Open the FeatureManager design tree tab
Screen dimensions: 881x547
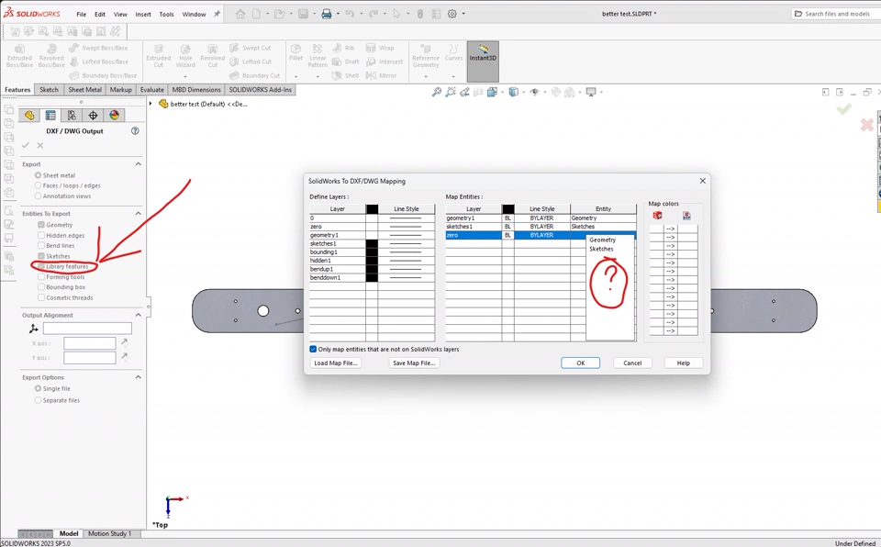[29, 116]
